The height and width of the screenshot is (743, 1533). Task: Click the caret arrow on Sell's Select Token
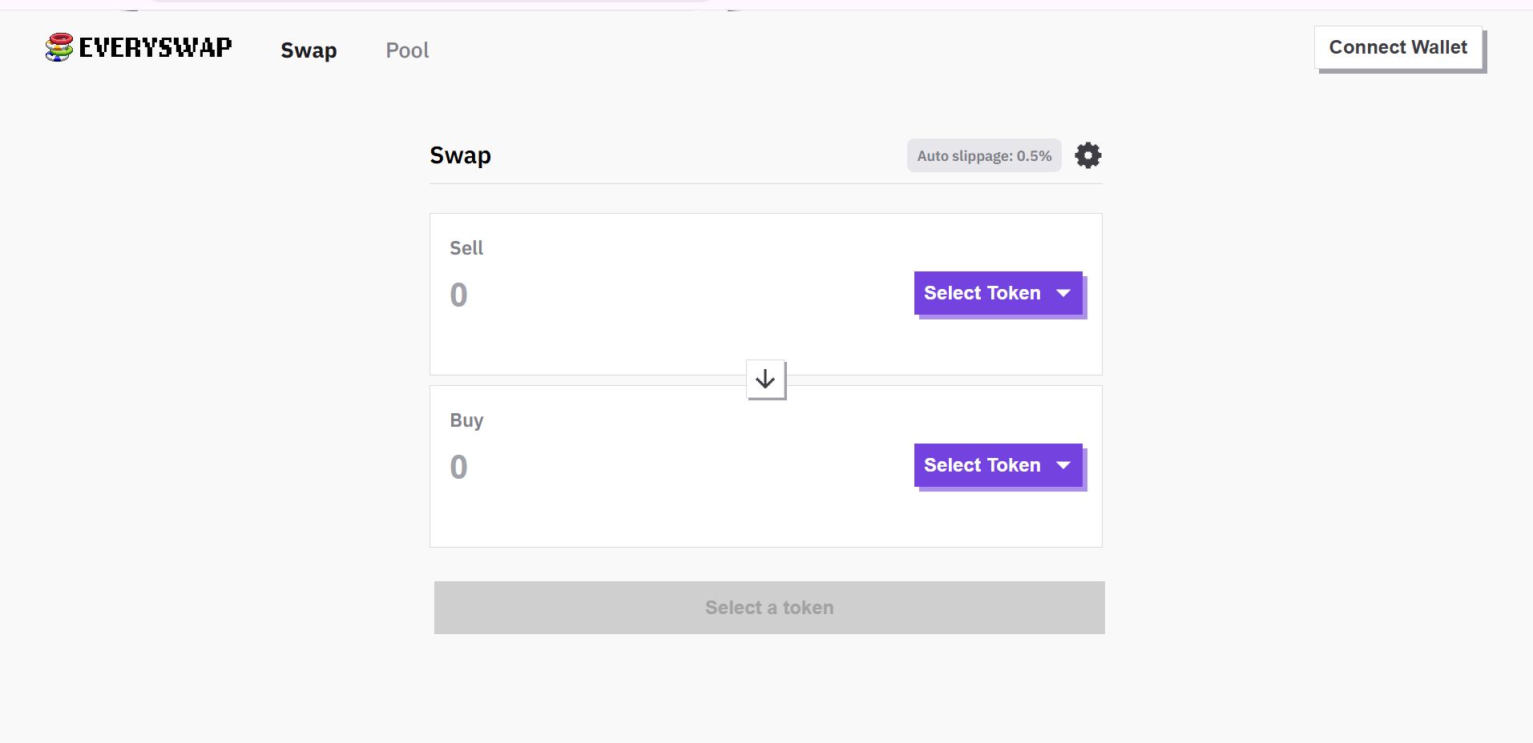pyautogui.click(x=1063, y=293)
